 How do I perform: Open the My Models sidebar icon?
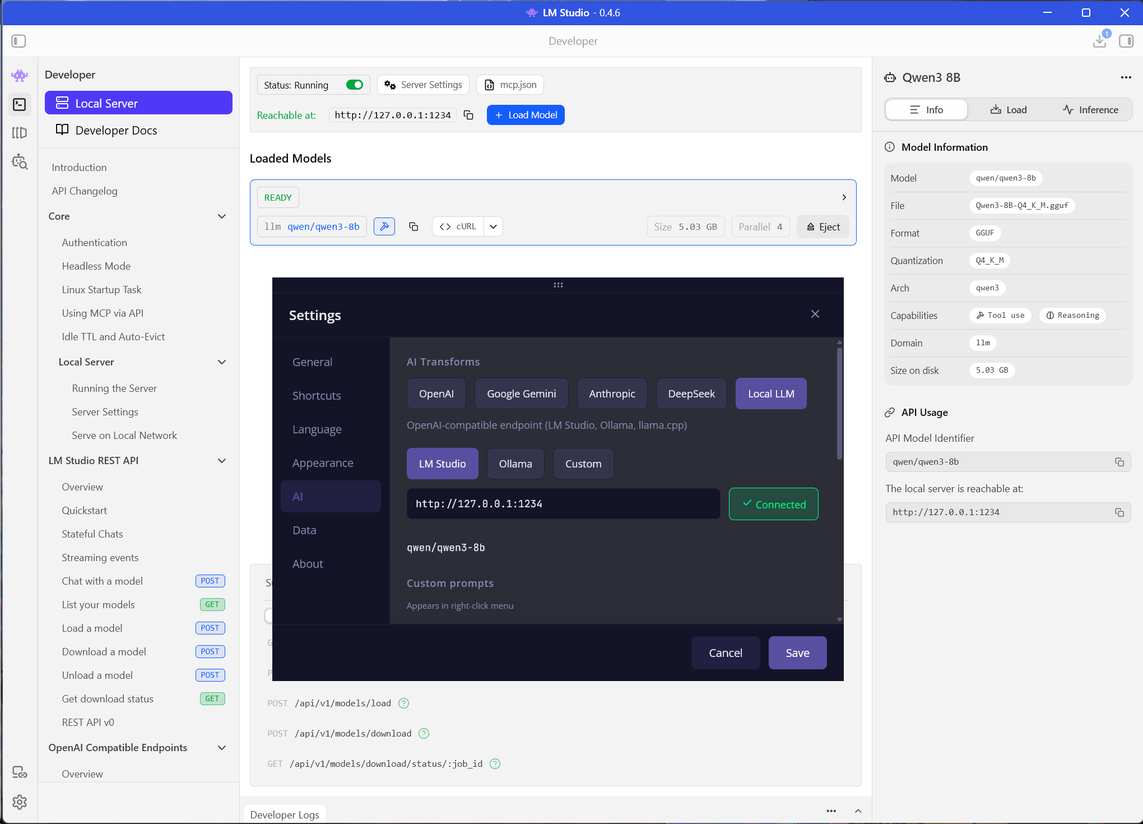(x=20, y=133)
